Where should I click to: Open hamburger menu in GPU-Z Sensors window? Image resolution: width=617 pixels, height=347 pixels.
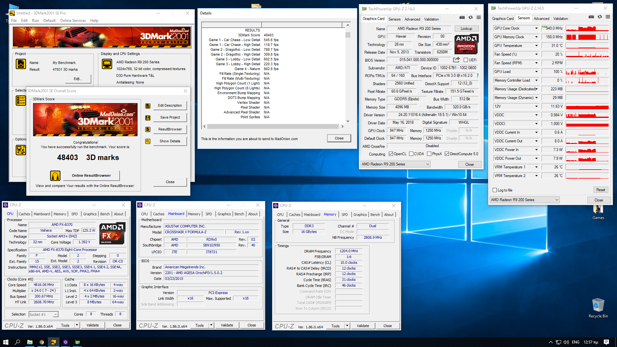coord(608,17)
